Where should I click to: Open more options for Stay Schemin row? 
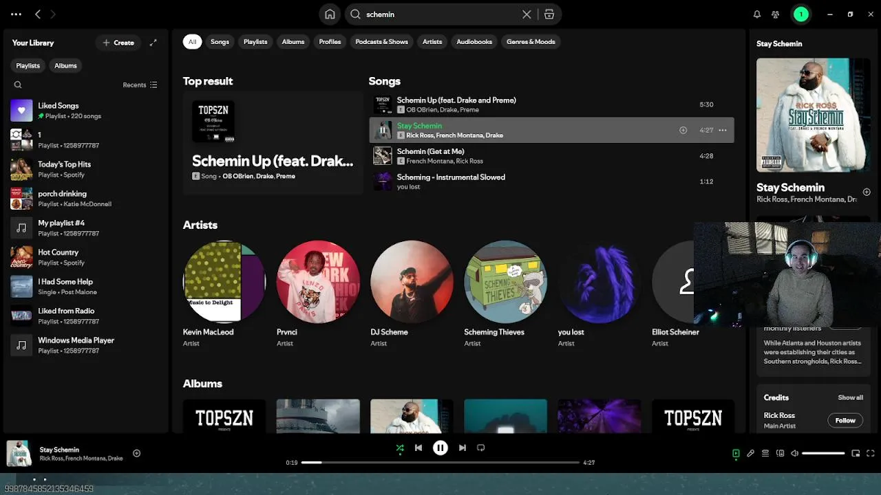(x=723, y=130)
